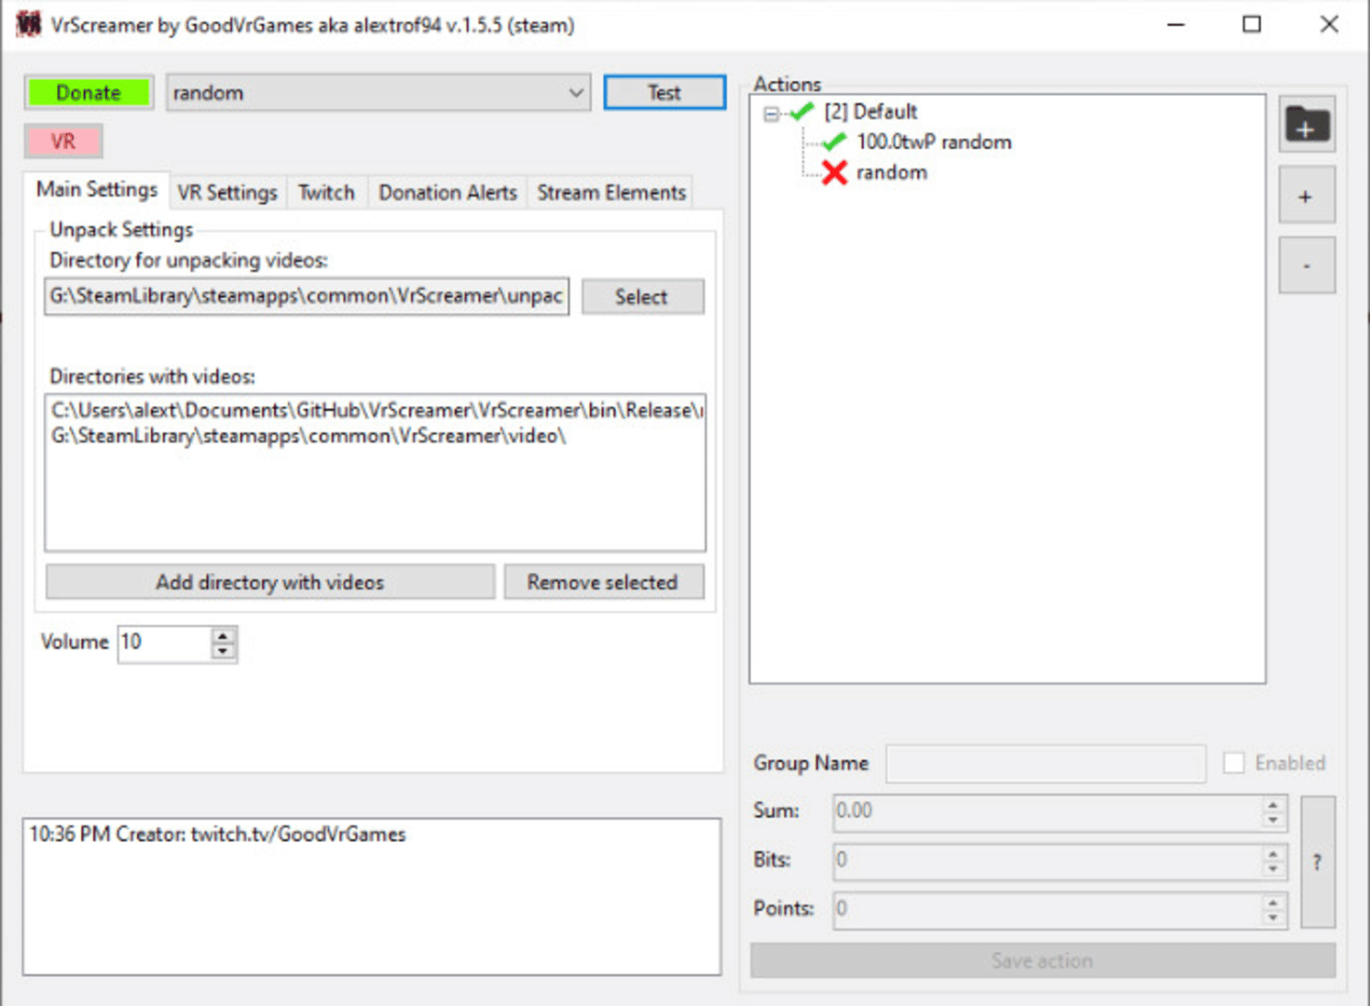
Task: Click the red X beside random action
Action: 834,172
